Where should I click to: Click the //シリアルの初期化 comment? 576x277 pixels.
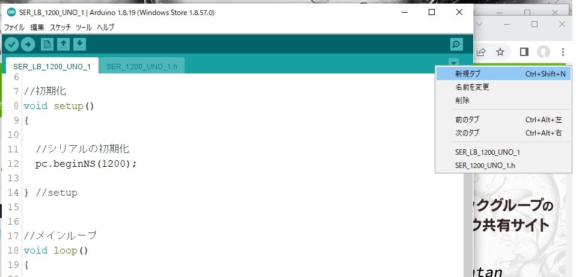(x=82, y=149)
